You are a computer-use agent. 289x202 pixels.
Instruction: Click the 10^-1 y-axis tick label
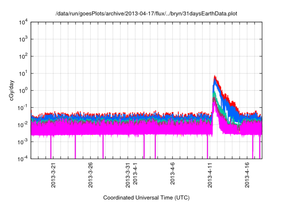[22, 107]
